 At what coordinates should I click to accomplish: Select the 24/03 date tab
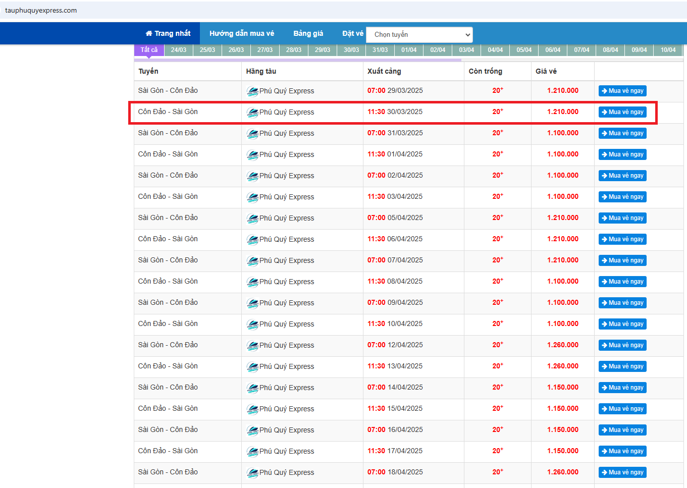pyautogui.click(x=178, y=50)
